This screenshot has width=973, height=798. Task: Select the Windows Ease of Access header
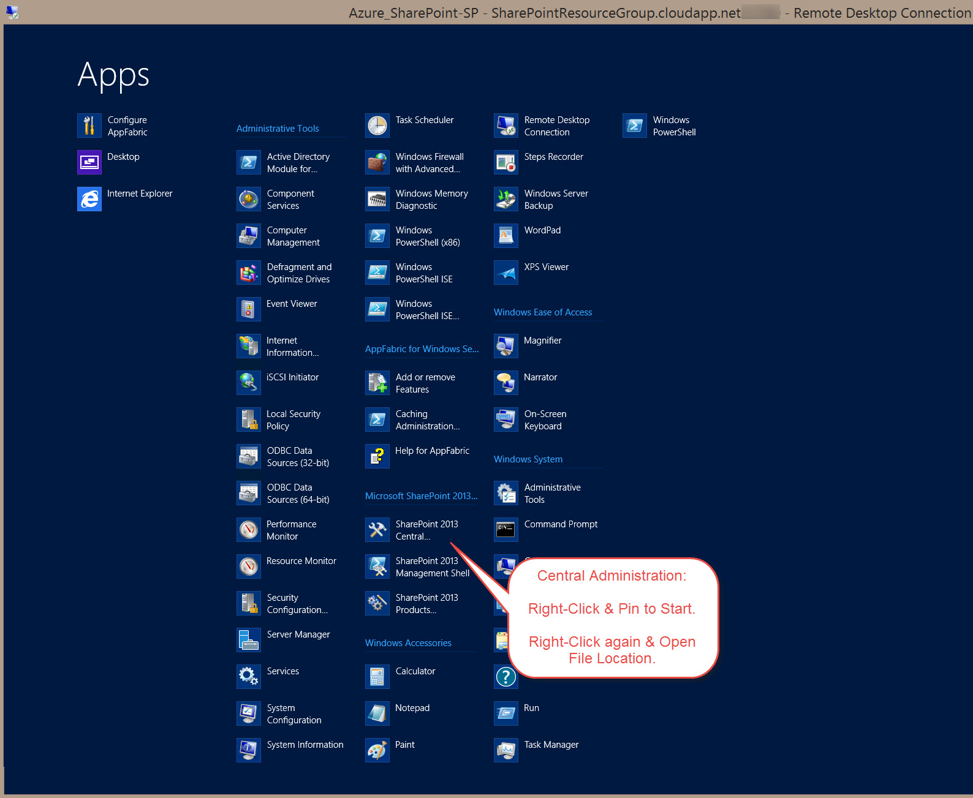[x=543, y=312]
